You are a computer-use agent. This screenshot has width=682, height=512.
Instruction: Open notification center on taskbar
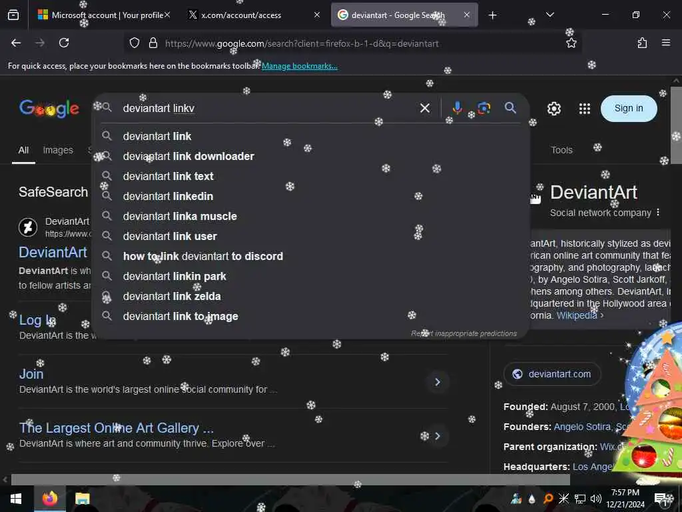coord(661,499)
